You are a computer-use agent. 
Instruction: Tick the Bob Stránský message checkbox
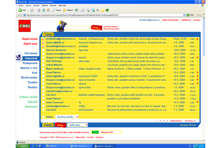(x=43, y=61)
